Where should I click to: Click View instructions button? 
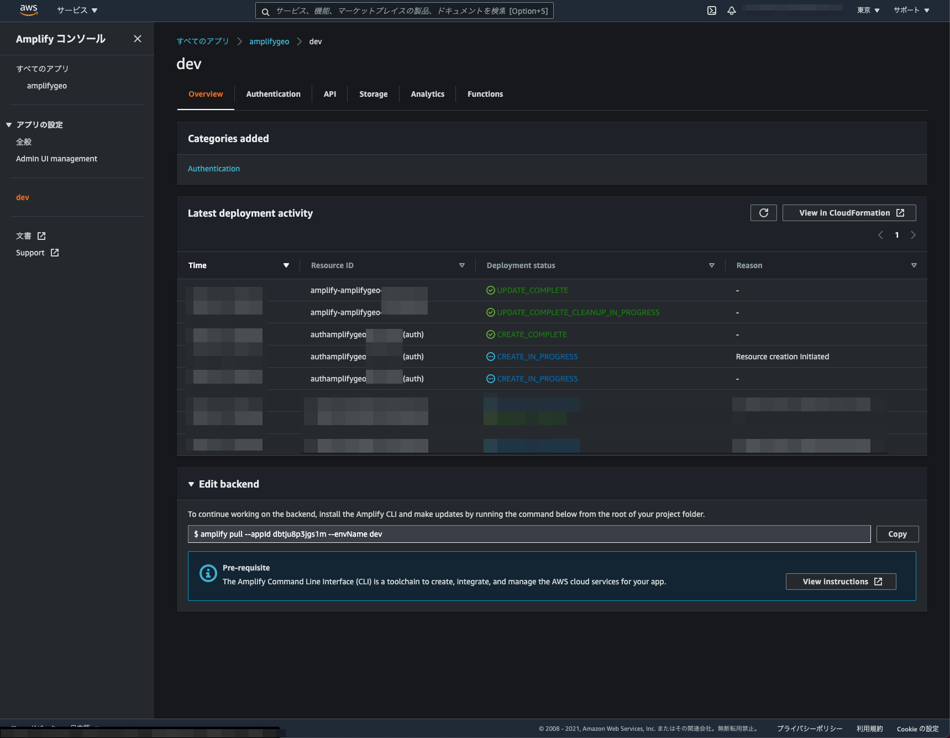[841, 582]
